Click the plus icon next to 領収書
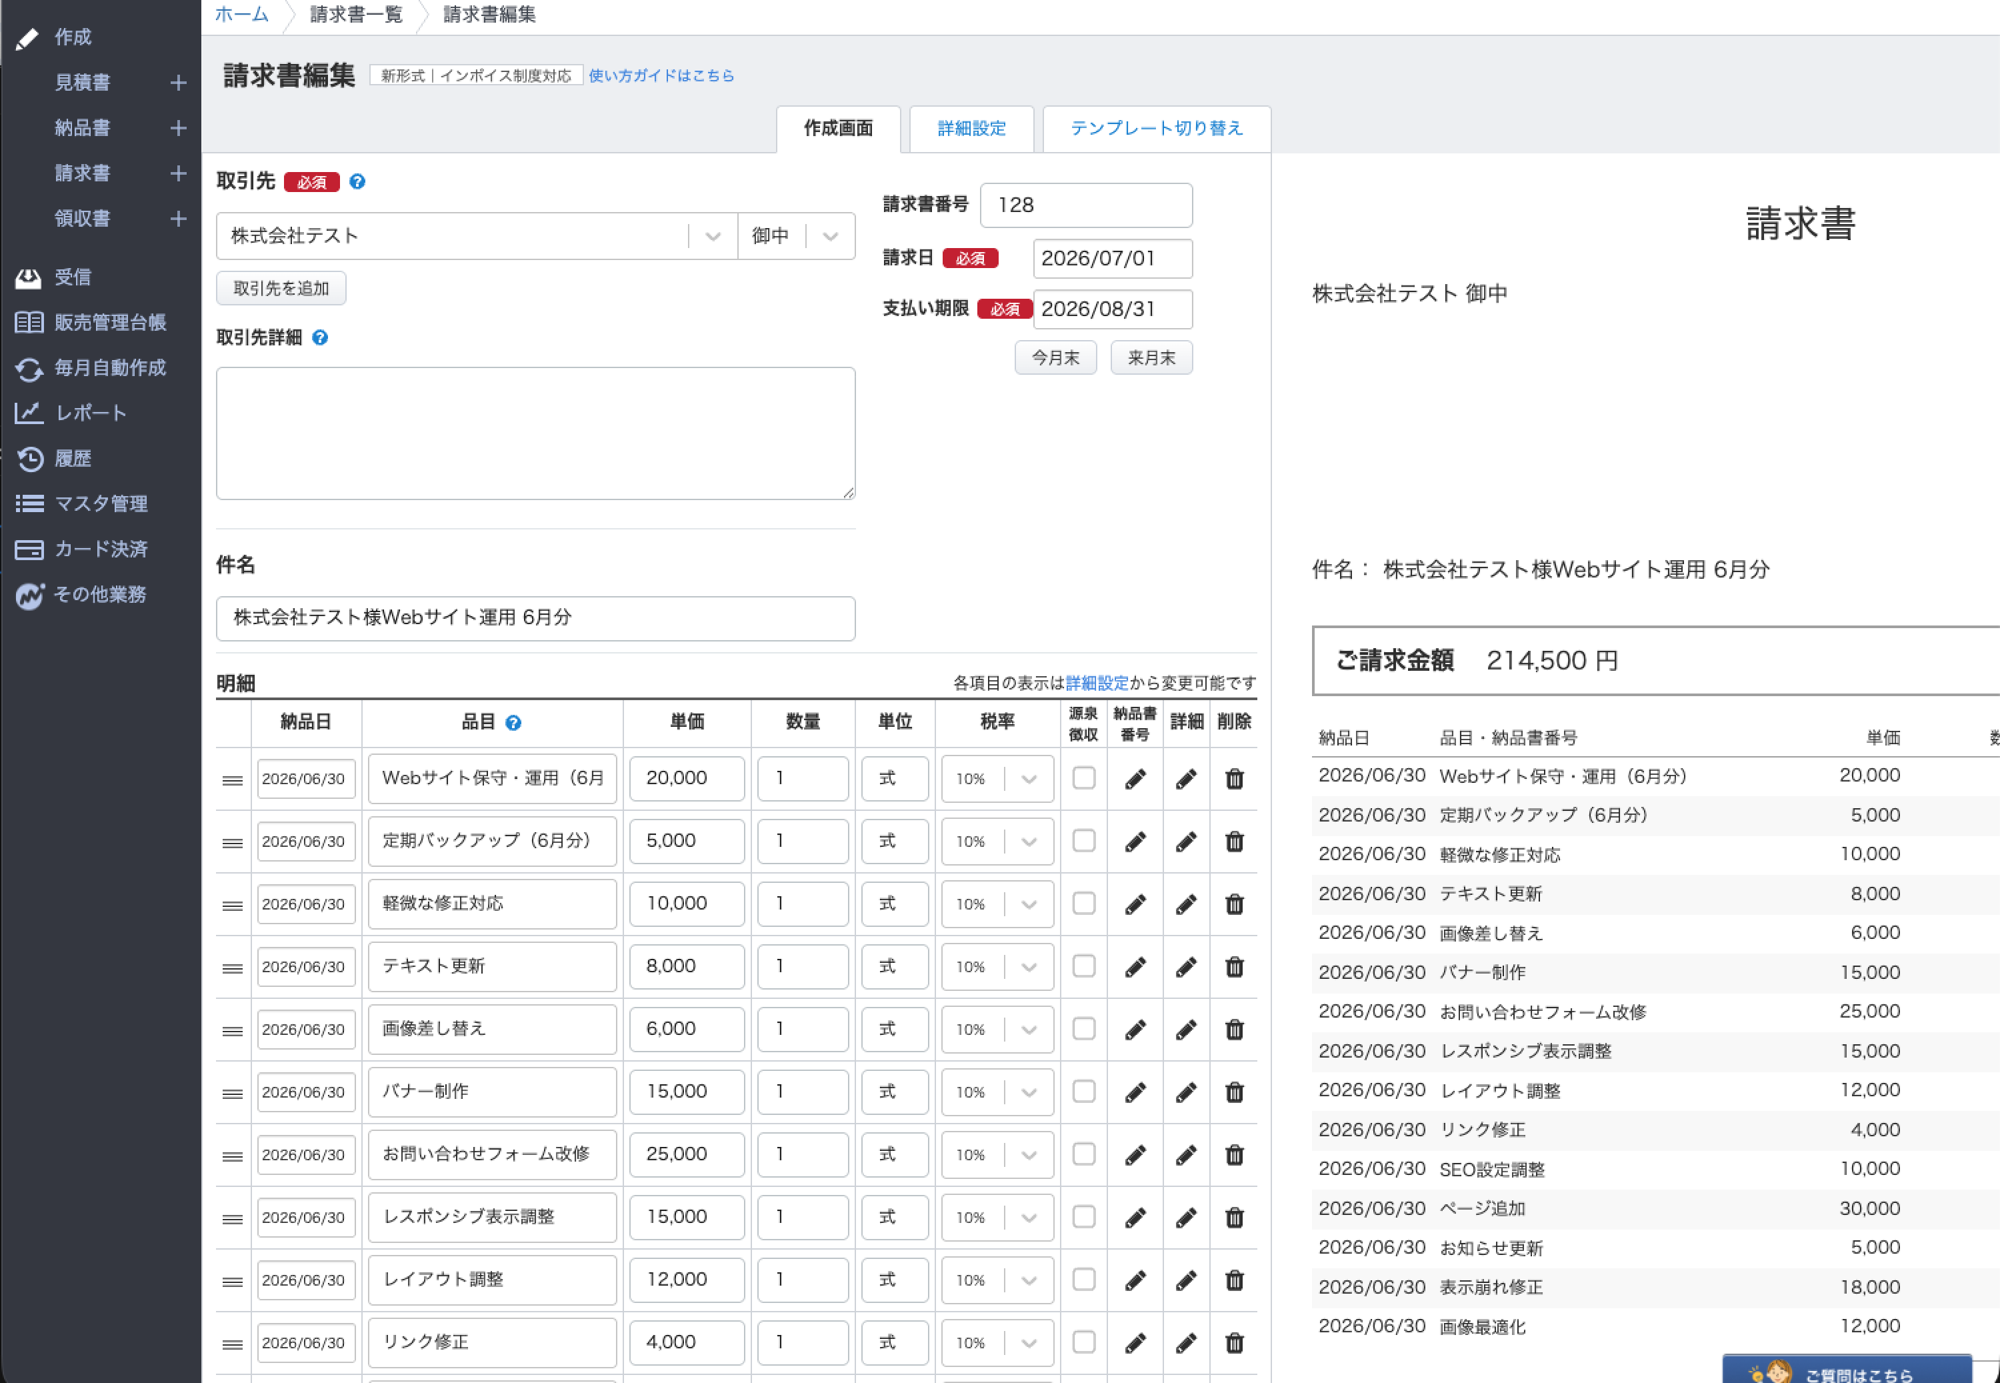 179,218
